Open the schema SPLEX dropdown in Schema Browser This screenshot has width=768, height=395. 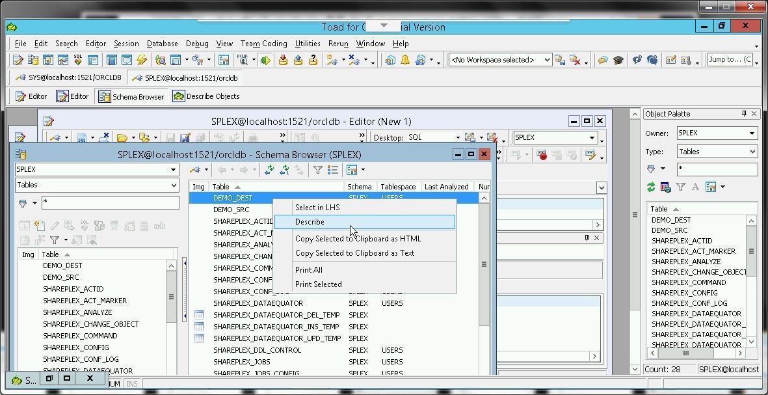[173, 170]
